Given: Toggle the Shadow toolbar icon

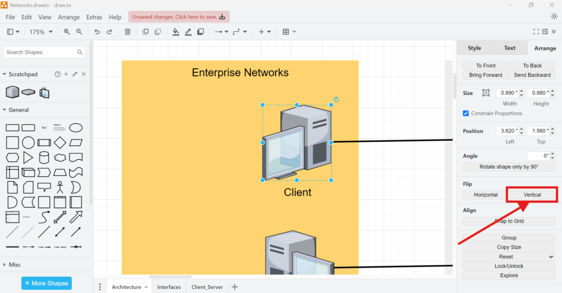Looking at the screenshot, I should point(201,32).
